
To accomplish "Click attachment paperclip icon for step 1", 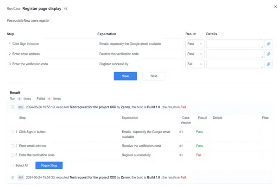I will pyautogui.click(x=268, y=43).
